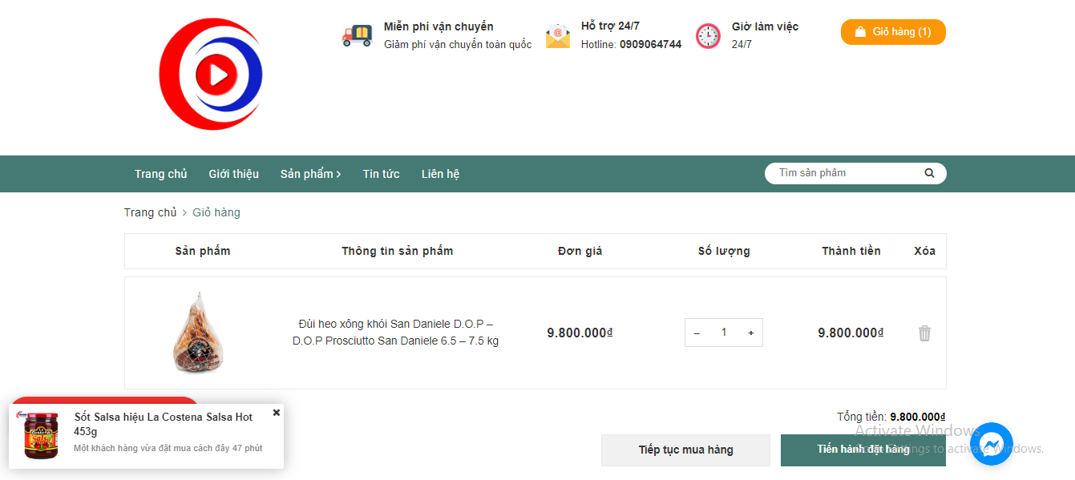Click the search magnifier icon
The width and height of the screenshot is (1075, 480).
929,173
